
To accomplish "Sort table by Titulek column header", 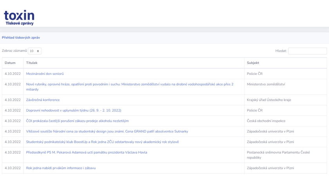I will pyautogui.click(x=32, y=63).
